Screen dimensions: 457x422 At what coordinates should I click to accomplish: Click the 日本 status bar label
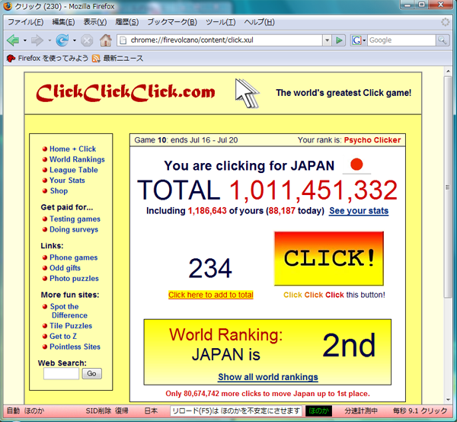tap(151, 411)
